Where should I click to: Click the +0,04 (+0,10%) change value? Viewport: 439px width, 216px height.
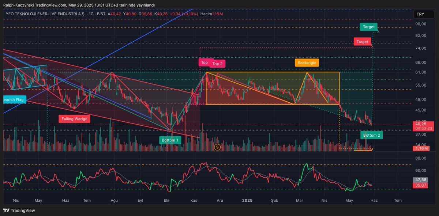coord(184,14)
